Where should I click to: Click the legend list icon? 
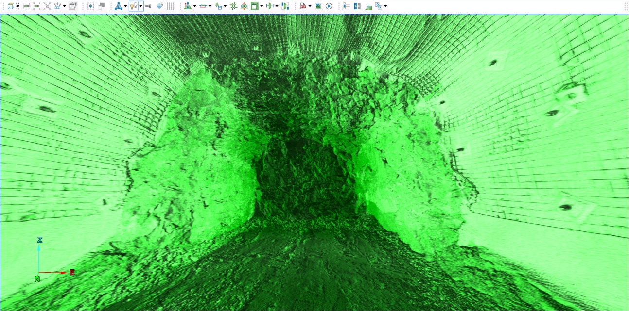pyautogui.click(x=347, y=6)
